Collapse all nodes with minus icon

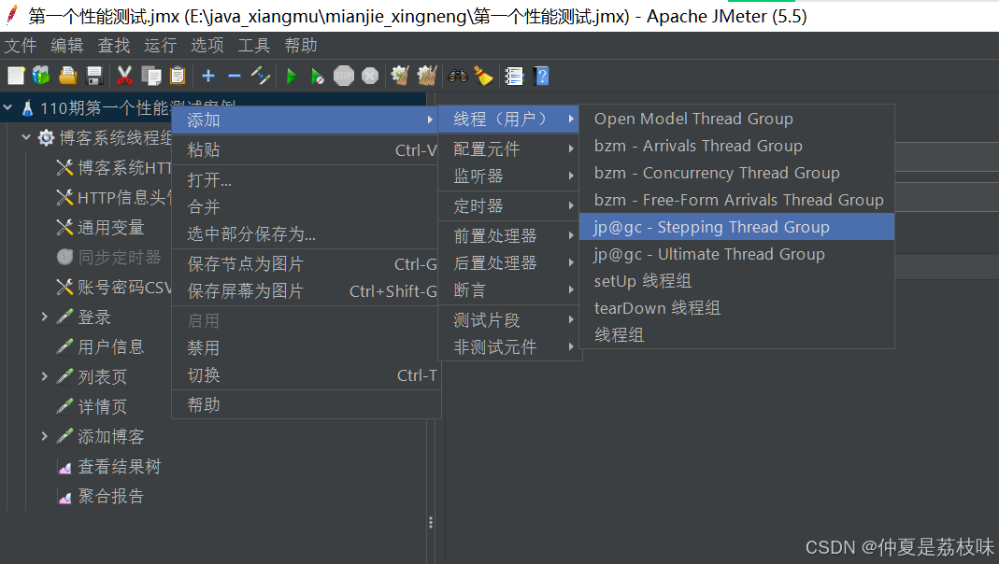tap(235, 77)
